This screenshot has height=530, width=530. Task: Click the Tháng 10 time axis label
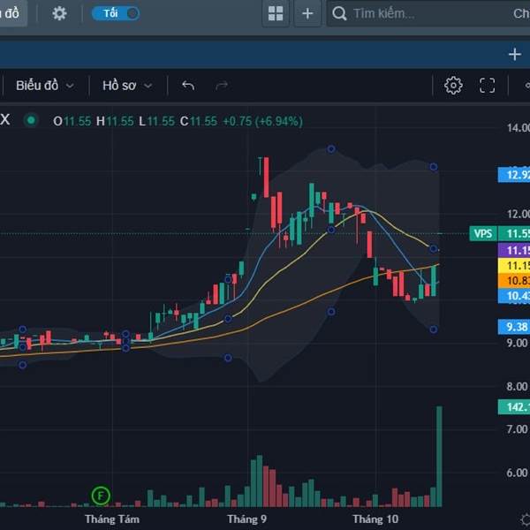[375, 519]
